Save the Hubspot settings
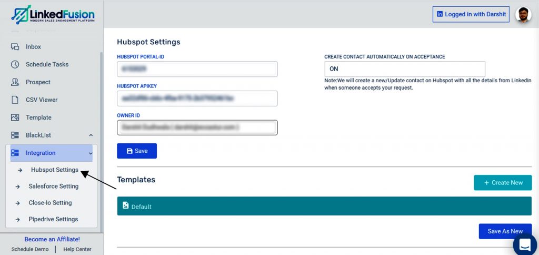Viewport: 539px width, 255px height. click(137, 151)
